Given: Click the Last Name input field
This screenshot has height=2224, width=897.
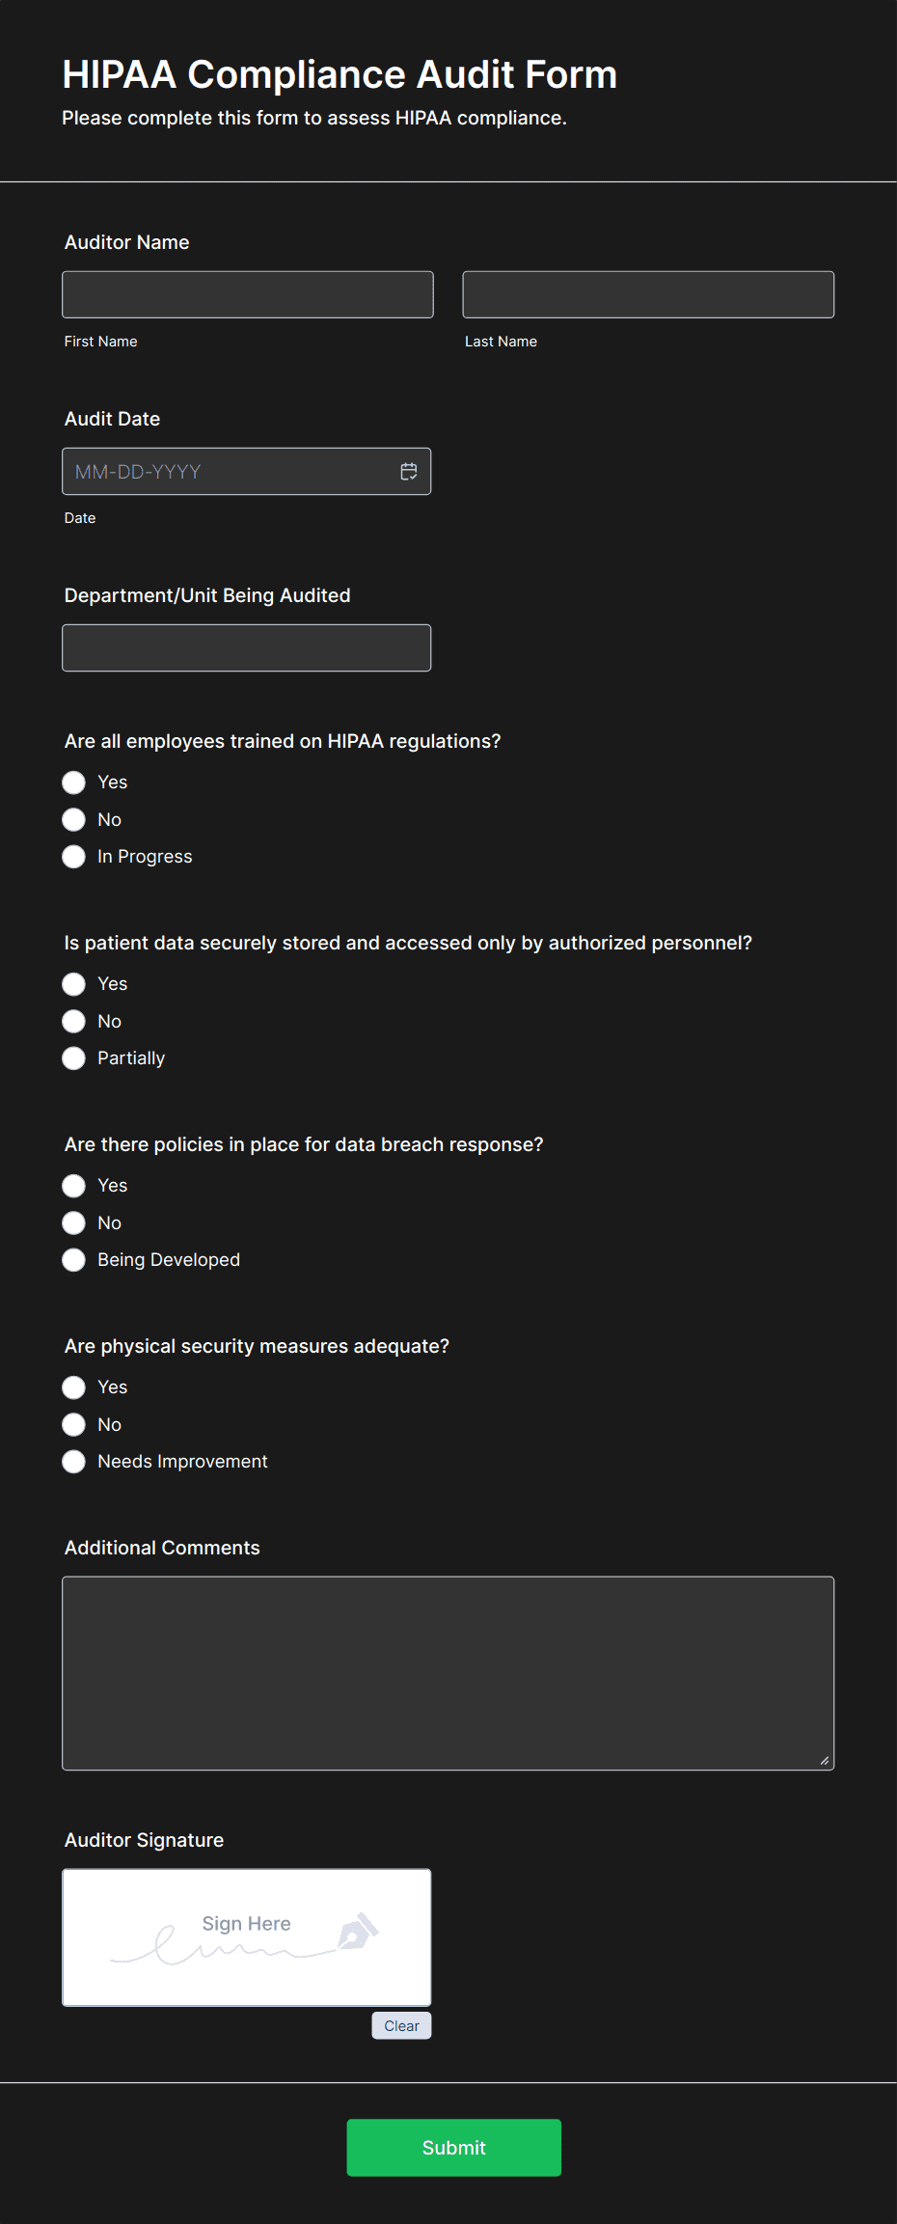Looking at the screenshot, I should point(647,294).
